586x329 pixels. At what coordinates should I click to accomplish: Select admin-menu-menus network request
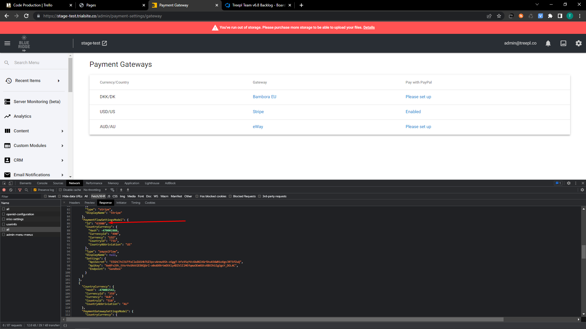[20, 235]
